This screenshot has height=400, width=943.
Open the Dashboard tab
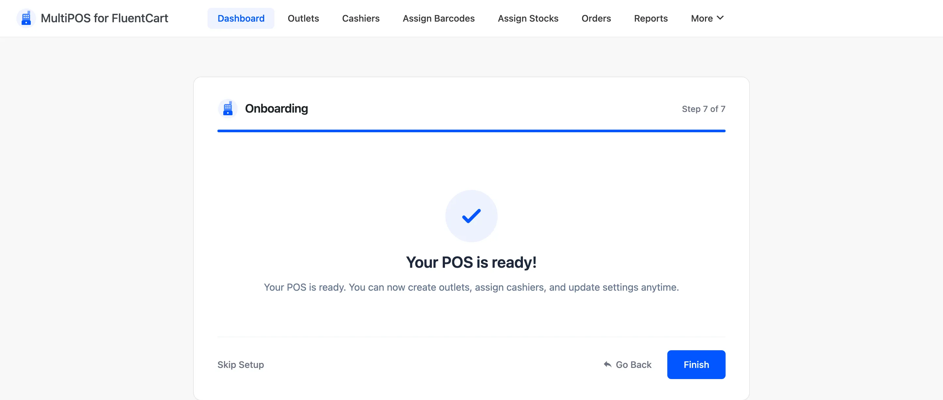(241, 18)
